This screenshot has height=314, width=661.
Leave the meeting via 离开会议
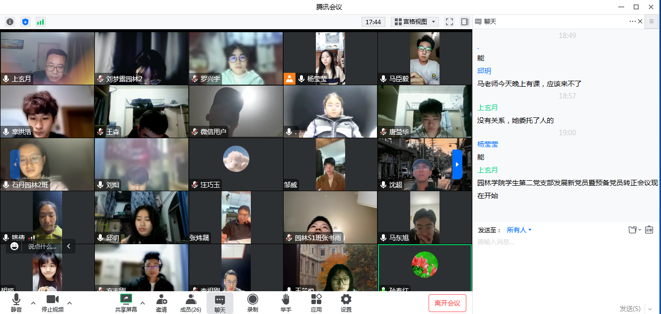[x=446, y=303]
